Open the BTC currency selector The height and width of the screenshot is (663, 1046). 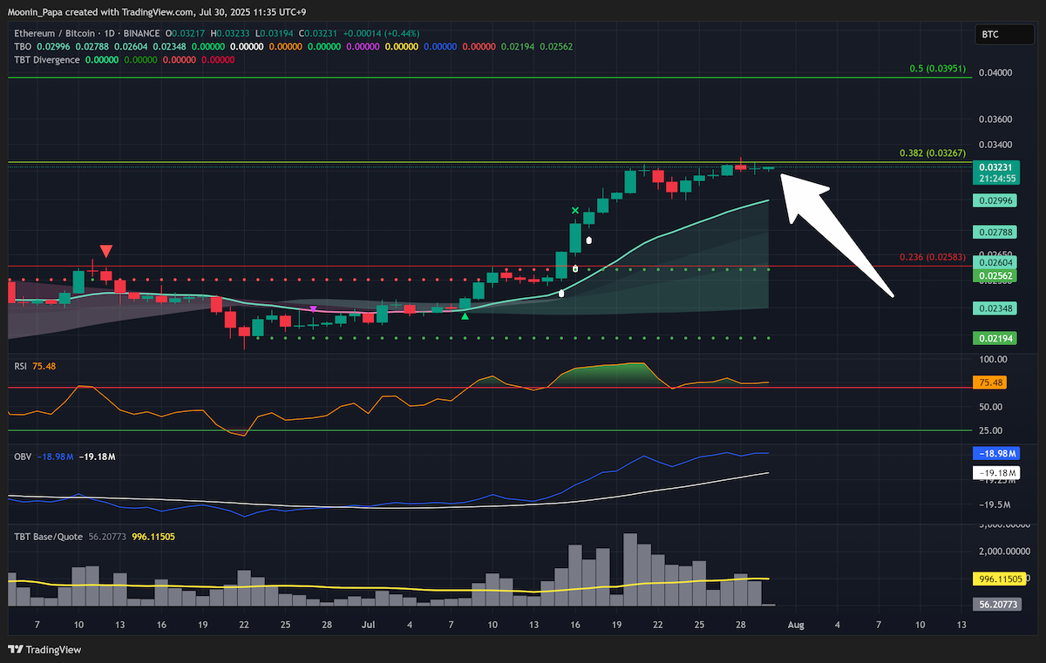(x=990, y=35)
